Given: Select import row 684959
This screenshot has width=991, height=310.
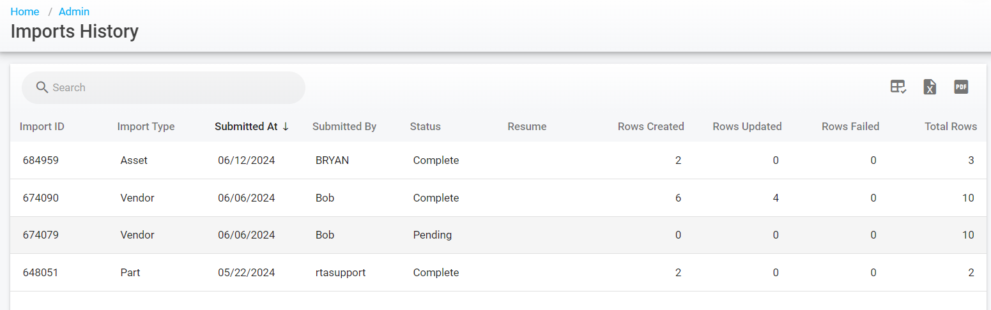Looking at the screenshot, I should (x=41, y=160).
